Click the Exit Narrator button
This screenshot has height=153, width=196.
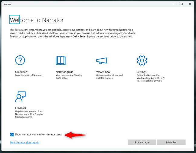[142, 142]
